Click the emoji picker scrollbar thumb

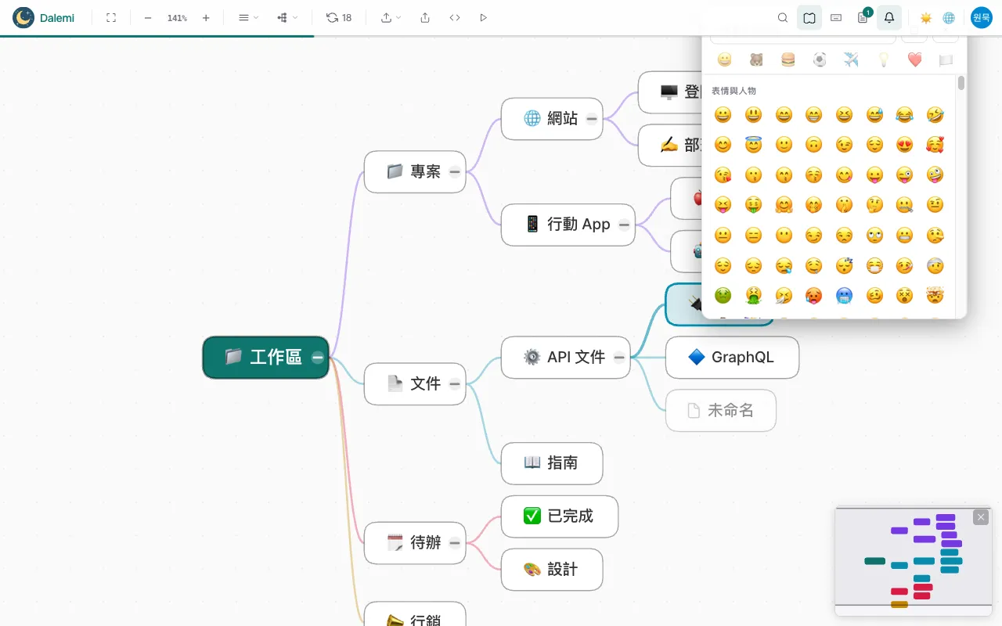click(x=961, y=84)
